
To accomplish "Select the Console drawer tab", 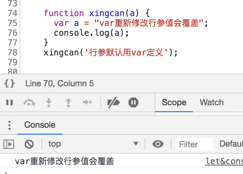I will 40,125.
